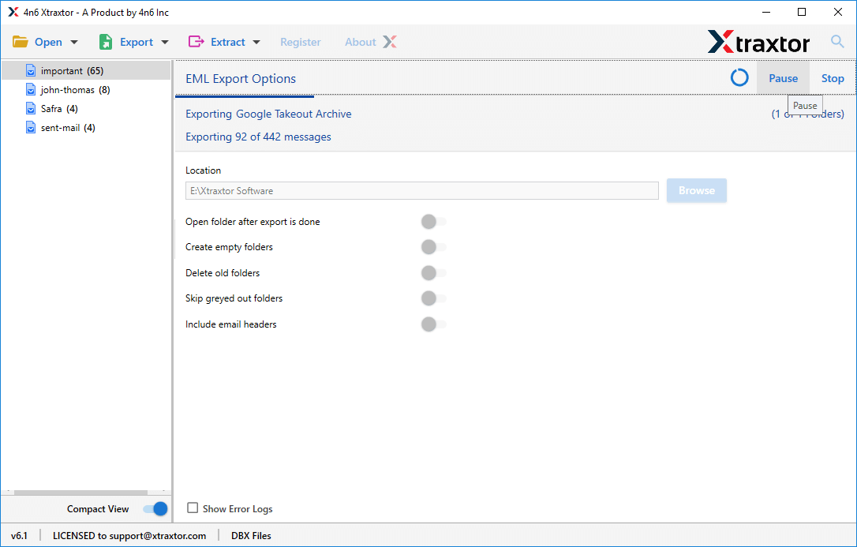Image resolution: width=857 pixels, height=547 pixels.
Task: Disable the Compact View toggle
Action: coord(155,509)
